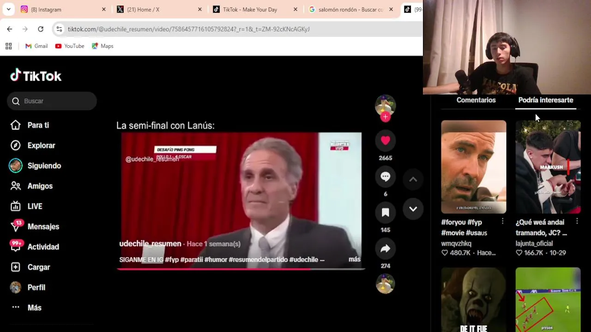Click the 166.7K likes count
The image size is (591, 332).
pos(534,253)
